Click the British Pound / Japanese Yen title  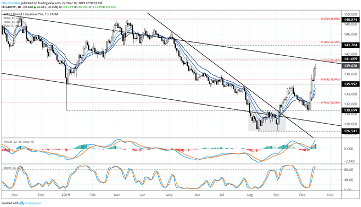pyautogui.click(x=31, y=14)
